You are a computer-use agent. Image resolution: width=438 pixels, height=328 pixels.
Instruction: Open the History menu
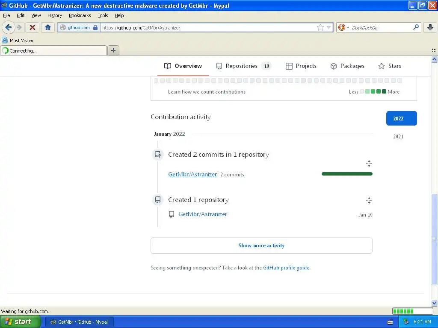click(x=54, y=15)
